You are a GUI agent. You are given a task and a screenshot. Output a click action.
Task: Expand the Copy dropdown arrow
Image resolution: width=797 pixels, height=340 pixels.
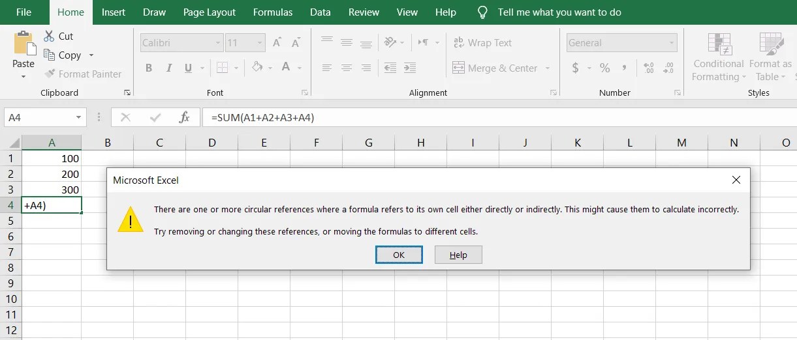[91, 55]
